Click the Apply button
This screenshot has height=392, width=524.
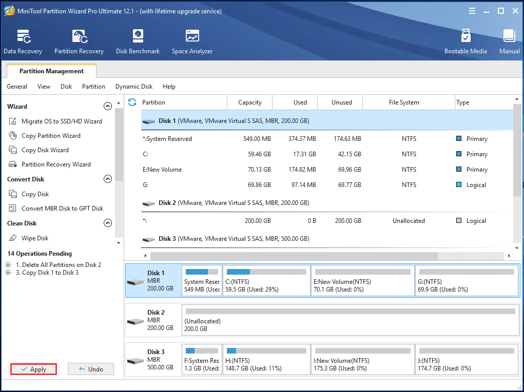(33, 369)
